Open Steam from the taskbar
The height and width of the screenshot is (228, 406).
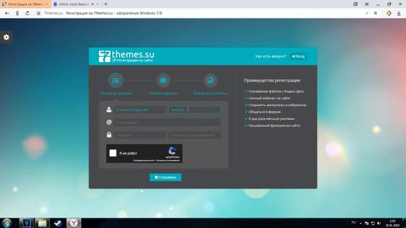pyautogui.click(x=58, y=223)
